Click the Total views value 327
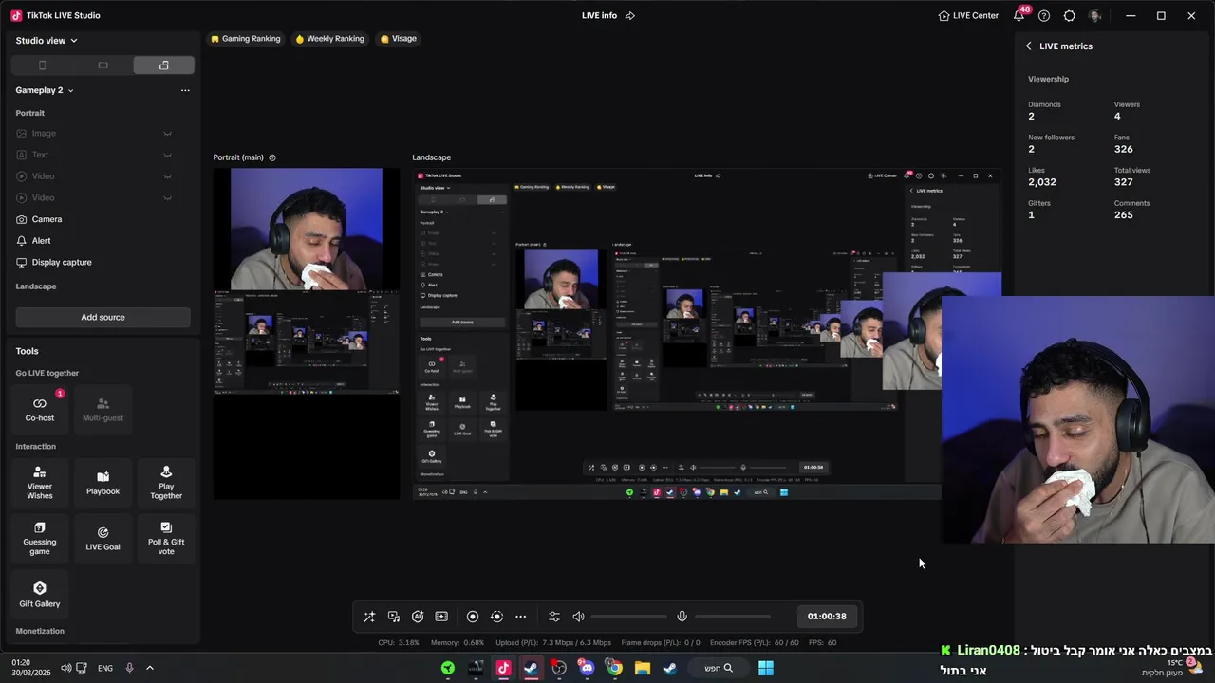 click(1123, 182)
